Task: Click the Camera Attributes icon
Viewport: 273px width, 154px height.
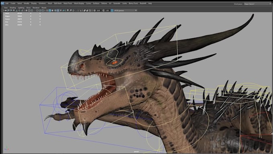Action: (11, 10)
